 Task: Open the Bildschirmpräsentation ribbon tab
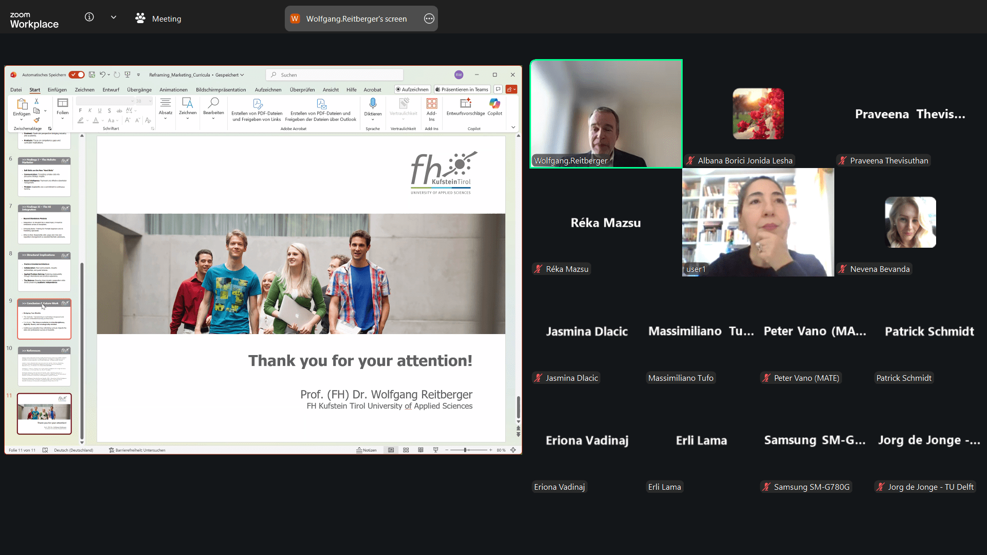coord(221,90)
